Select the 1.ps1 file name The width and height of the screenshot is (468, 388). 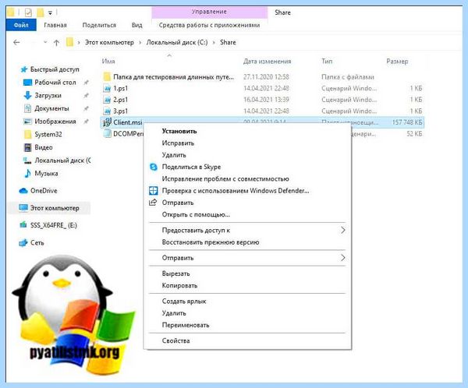(x=121, y=88)
